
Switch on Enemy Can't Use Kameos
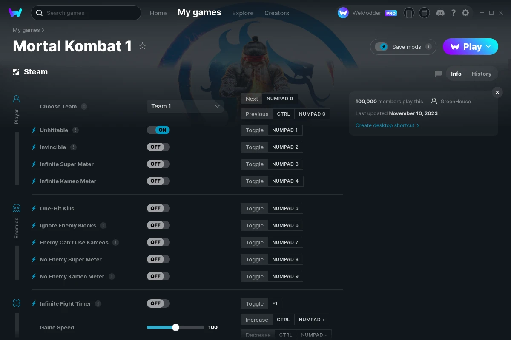tap(158, 242)
